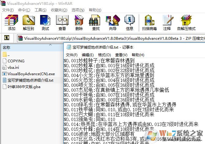Open WinRAR 工具(S) menu
Viewport: 205px width, 144px height.
tap(40, 10)
